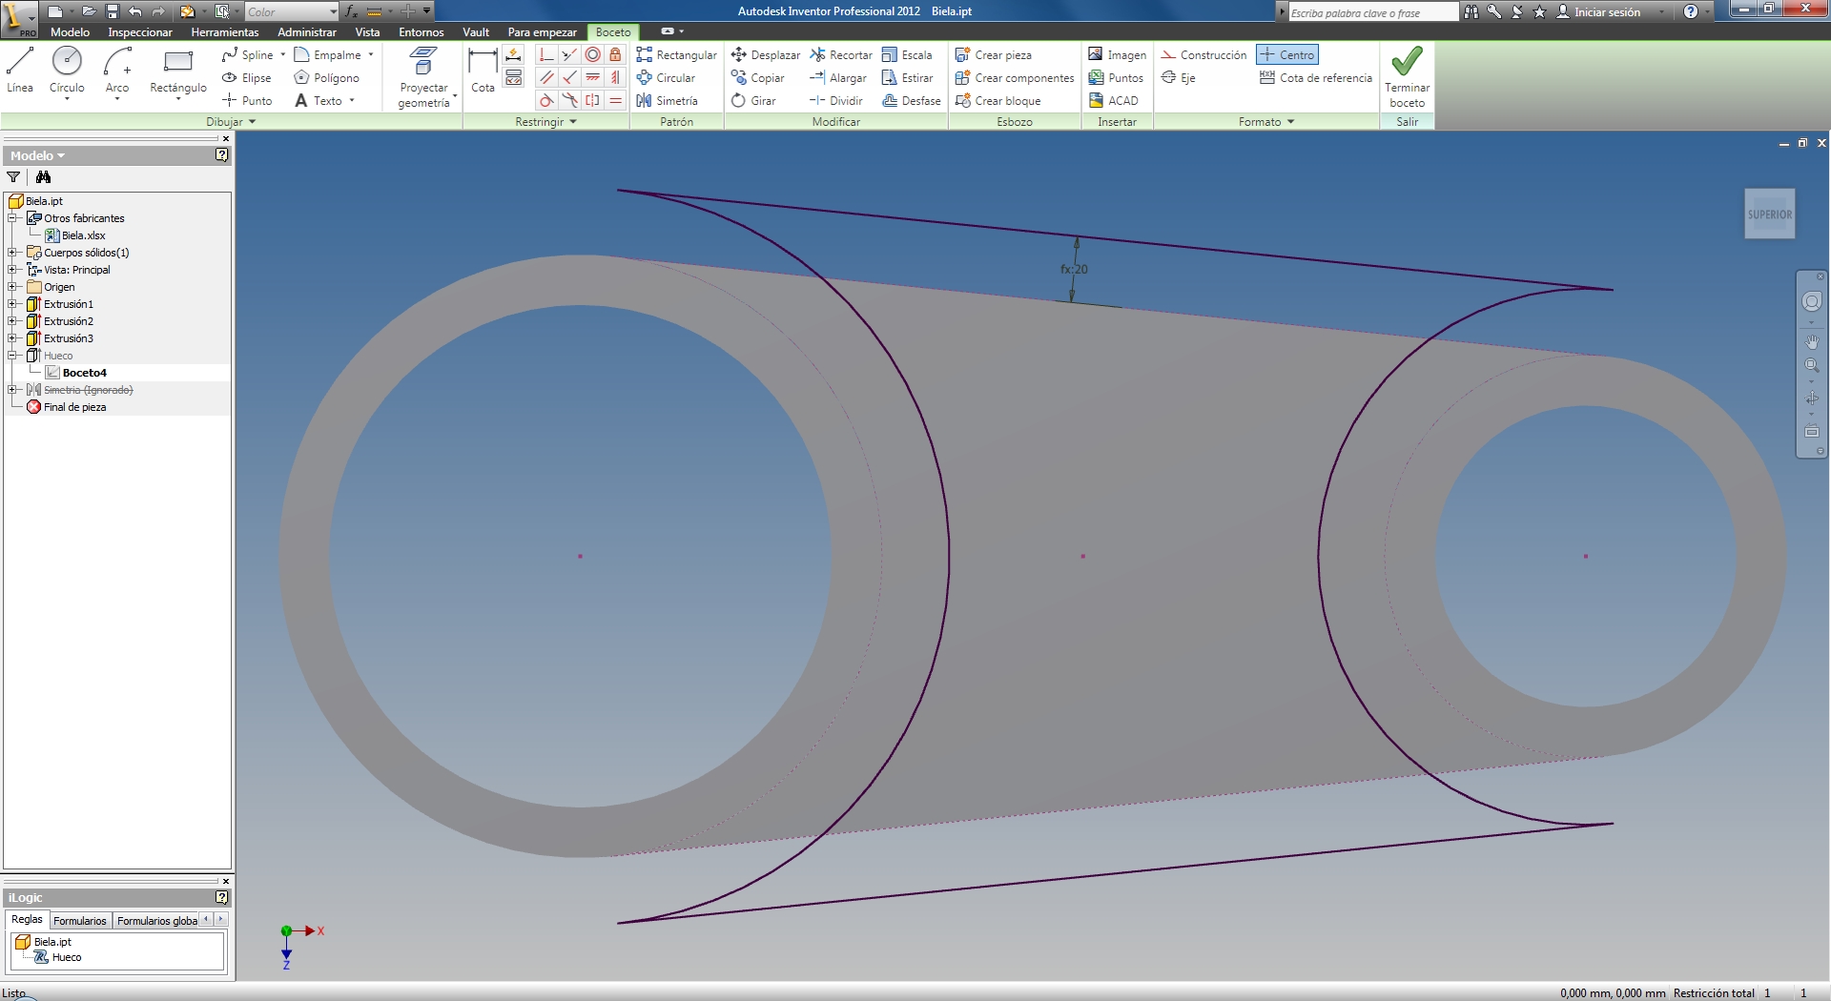Image resolution: width=1831 pixels, height=1001 pixels.
Task: Open navigation wheel in navigation bar
Action: point(1812,301)
